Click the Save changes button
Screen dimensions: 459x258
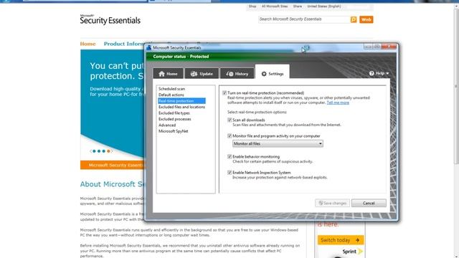pos(332,203)
